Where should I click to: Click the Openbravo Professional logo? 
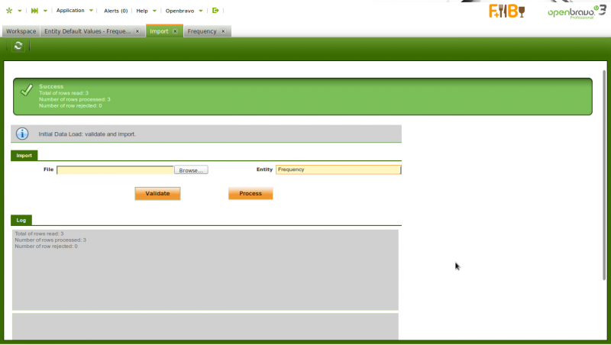pyautogui.click(x=575, y=12)
